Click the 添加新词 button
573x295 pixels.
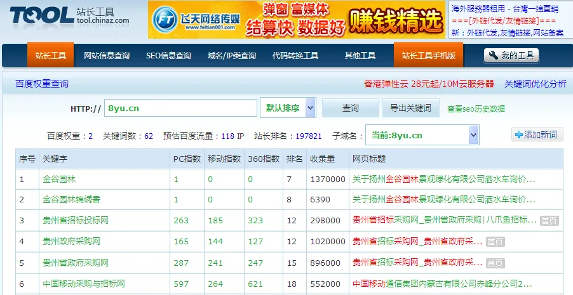(x=537, y=134)
